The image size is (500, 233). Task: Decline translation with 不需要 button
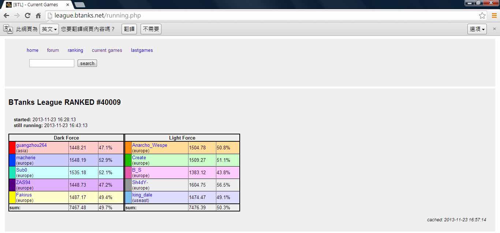[151, 29]
